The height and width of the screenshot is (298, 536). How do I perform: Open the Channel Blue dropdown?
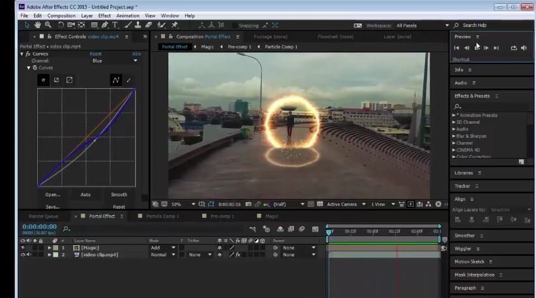(115, 61)
